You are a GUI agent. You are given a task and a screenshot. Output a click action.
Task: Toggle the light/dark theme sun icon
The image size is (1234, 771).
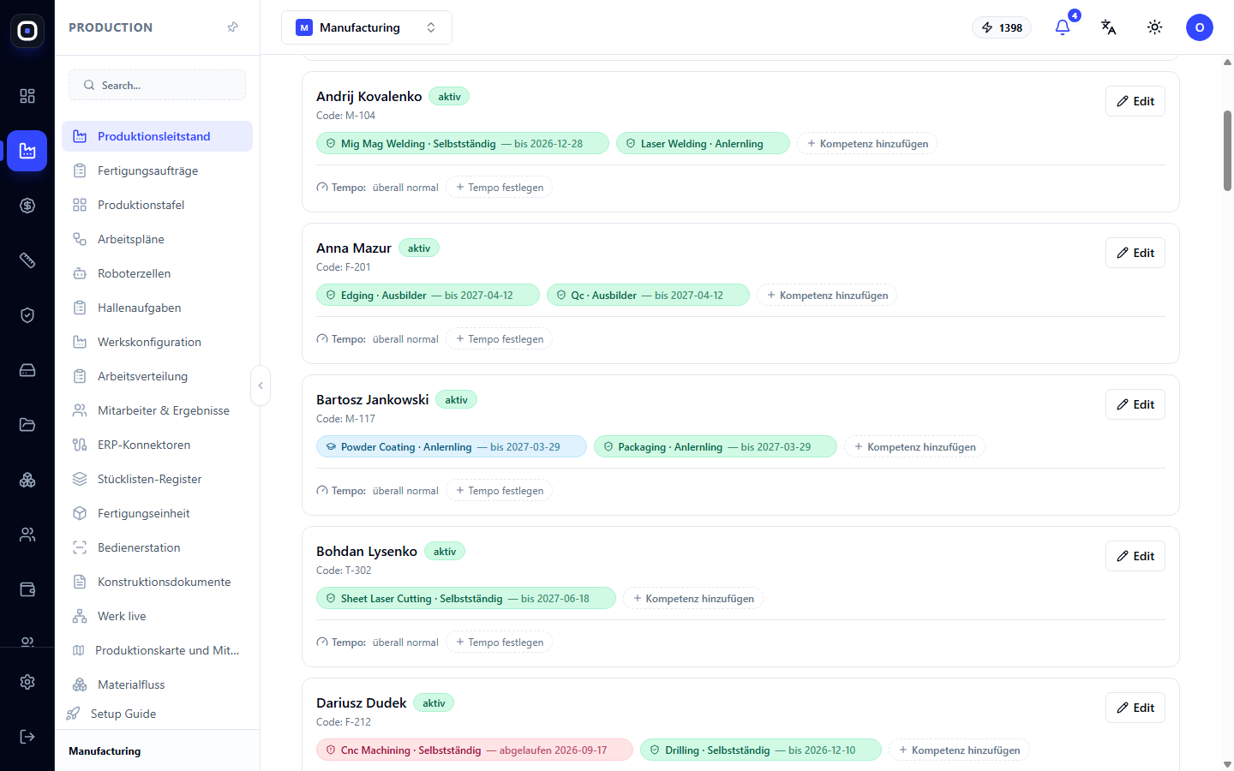pyautogui.click(x=1155, y=27)
